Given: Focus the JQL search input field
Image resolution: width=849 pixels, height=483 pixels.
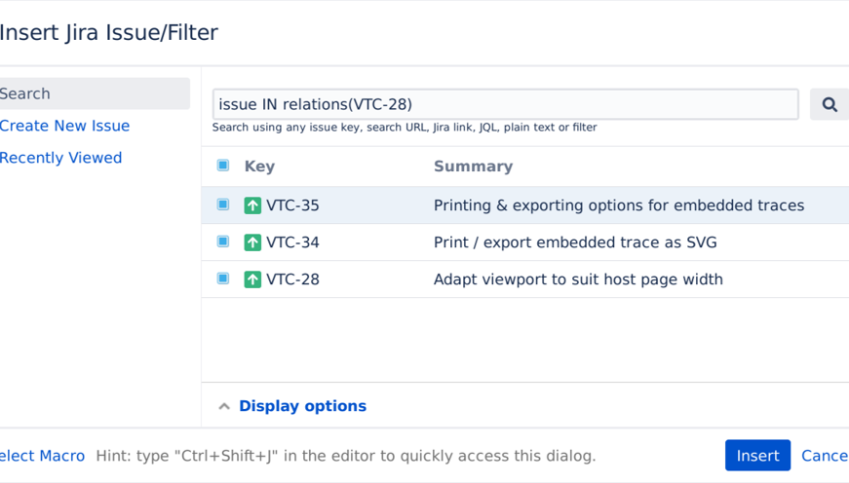Looking at the screenshot, I should click(505, 104).
